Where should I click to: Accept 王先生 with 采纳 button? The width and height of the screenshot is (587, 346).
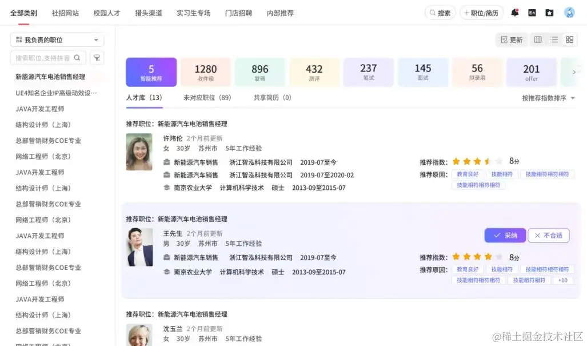pos(505,235)
